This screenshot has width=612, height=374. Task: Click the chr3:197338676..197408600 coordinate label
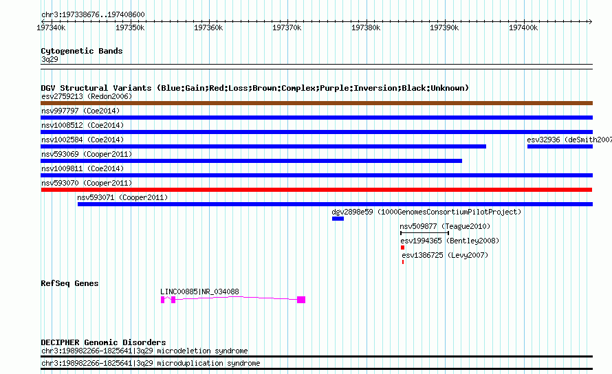pos(93,15)
